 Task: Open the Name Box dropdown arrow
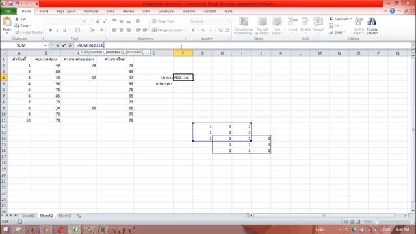click(45, 45)
